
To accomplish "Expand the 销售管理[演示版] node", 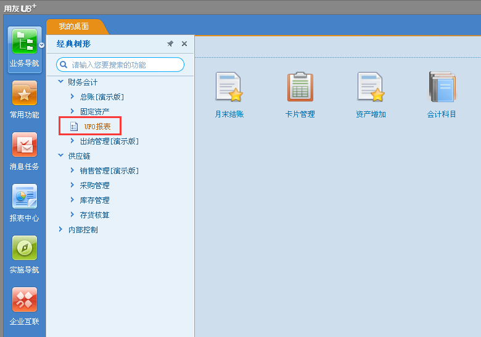I will tap(72, 170).
